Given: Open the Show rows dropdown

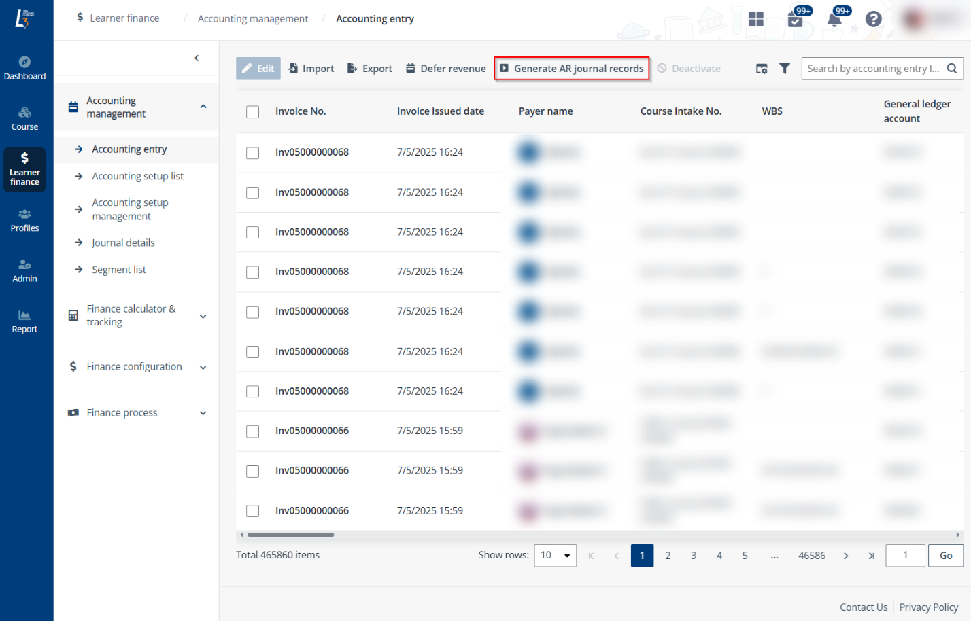Looking at the screenshot, I should [x=556, y=555].
